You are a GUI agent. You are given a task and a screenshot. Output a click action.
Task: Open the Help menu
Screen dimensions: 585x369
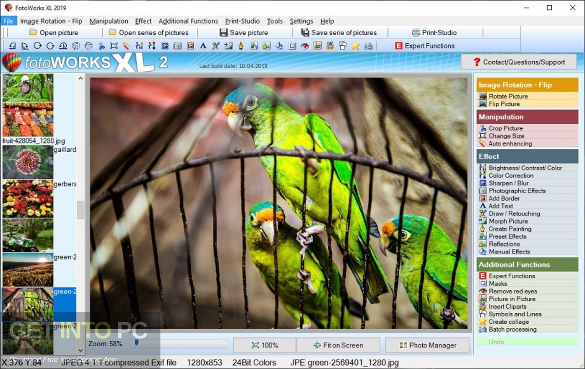click(x=327, y=21)
